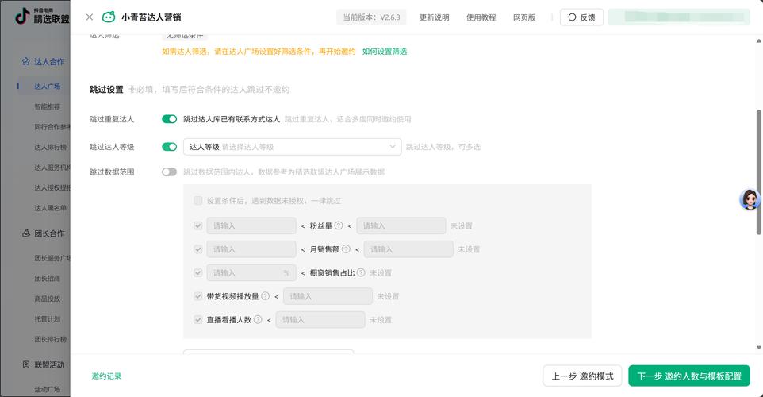Open the customer service avatar assistant
Screen dimensions: 763x397
[750, 199]
